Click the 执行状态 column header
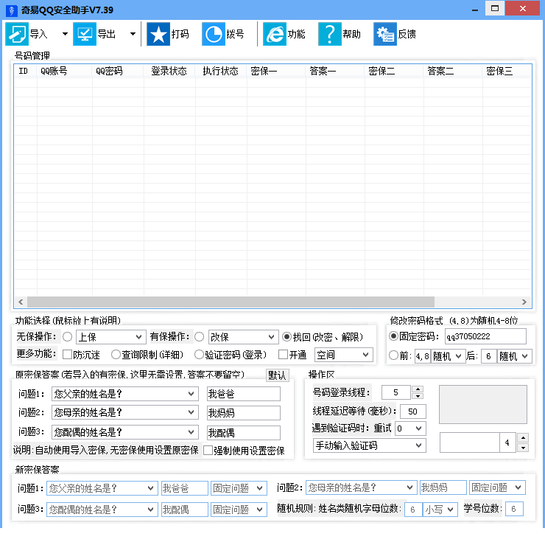Viewport: 545px width, 545px height. (221, 71)
